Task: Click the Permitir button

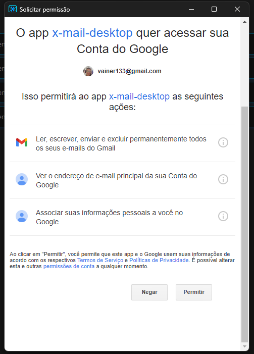Action: click(194, 292)
